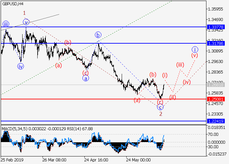Image resolution: width=229 pixels, height=164 pixels.
Task: Select the circled blue v wave marker
Action: click(26, 22)
